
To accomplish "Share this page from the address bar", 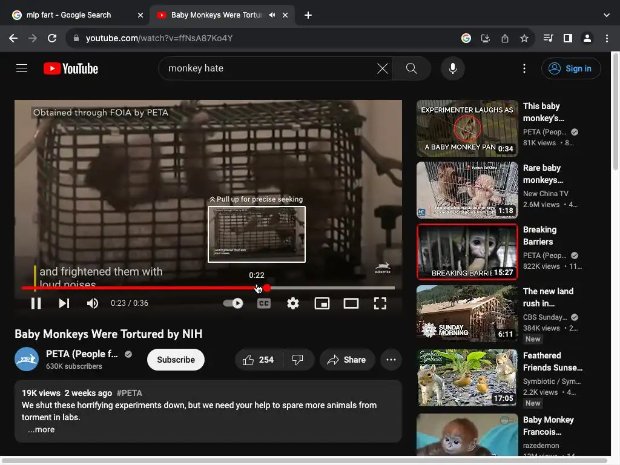I will tap(505, 38).
